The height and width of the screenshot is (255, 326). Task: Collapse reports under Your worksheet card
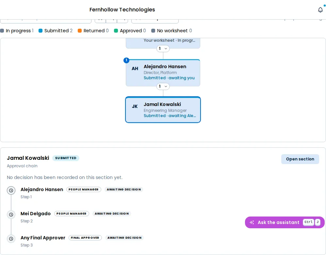[x=163, y=49]
